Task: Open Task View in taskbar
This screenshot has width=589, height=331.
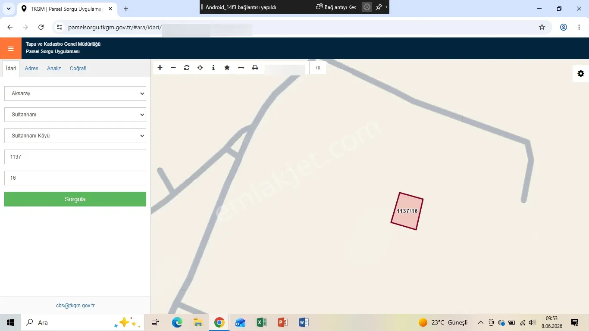Action: click(x=155, y=322)
